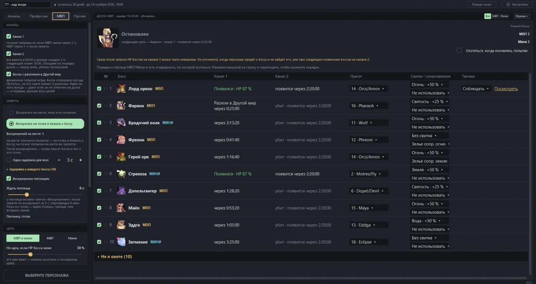Click the Бродячий волк boss avatar icon
The width and height of the screenshot is (536, 284).
point(121,123)
